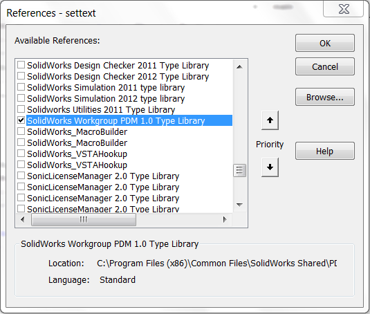370x314 pixels.
Task: Open file picker with Browse... button
Action: pyautogui.click(x=325, y=97)
